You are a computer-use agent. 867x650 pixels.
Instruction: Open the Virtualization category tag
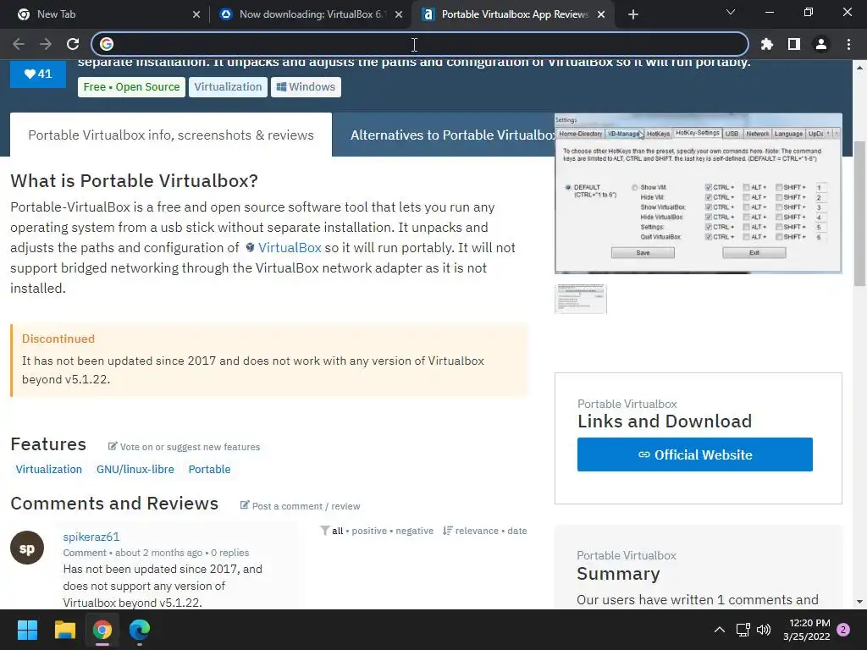click(x=228, y=87)
